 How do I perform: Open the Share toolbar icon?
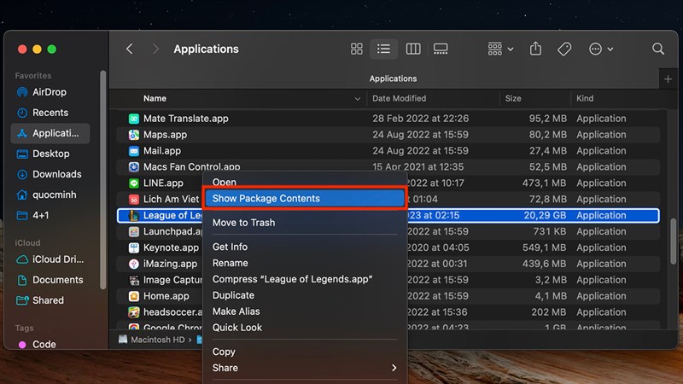535,49
